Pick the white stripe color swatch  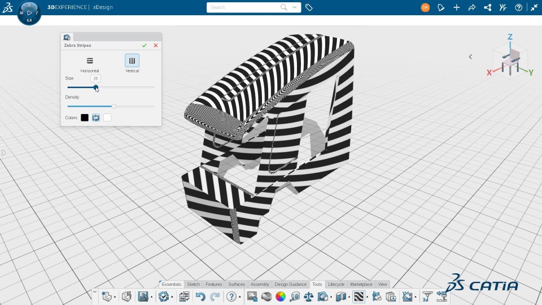pos(107,117)
